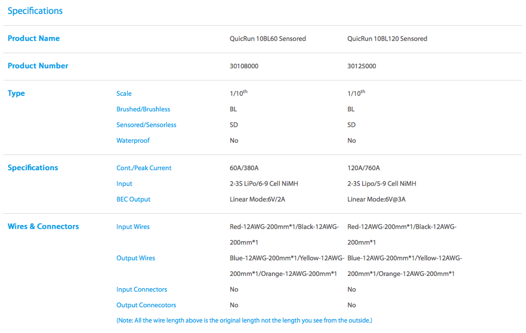
Task: Click the BL value for 10BL120
Action: 351,109
